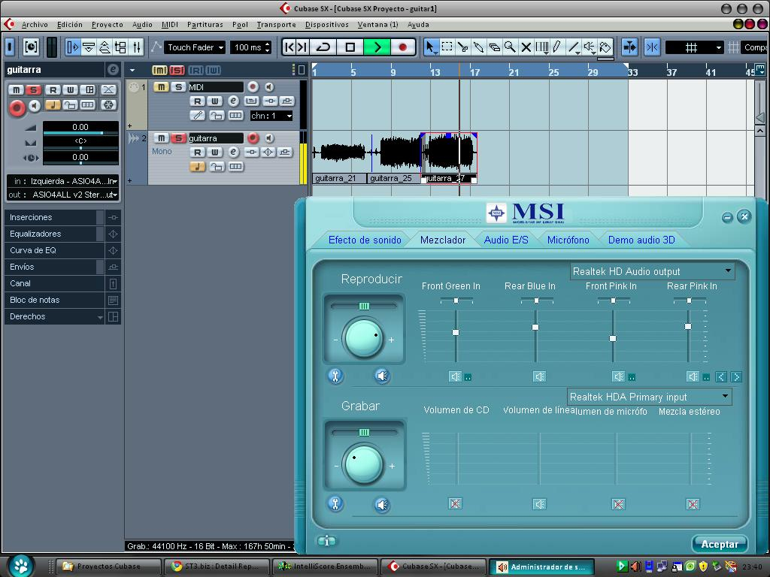The height and width of the screenshot is (577, 770).
Task: Open Touch Fader automation mode dropdown
Action: tap(195, 47)
